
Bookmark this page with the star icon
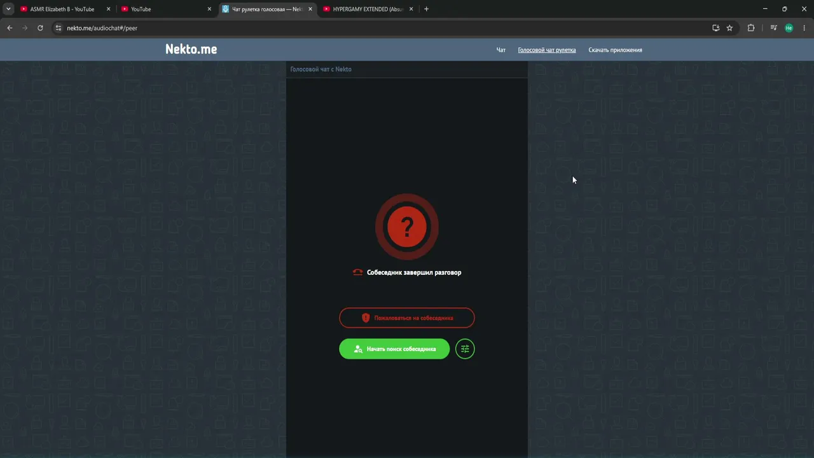tap(729, 28)
